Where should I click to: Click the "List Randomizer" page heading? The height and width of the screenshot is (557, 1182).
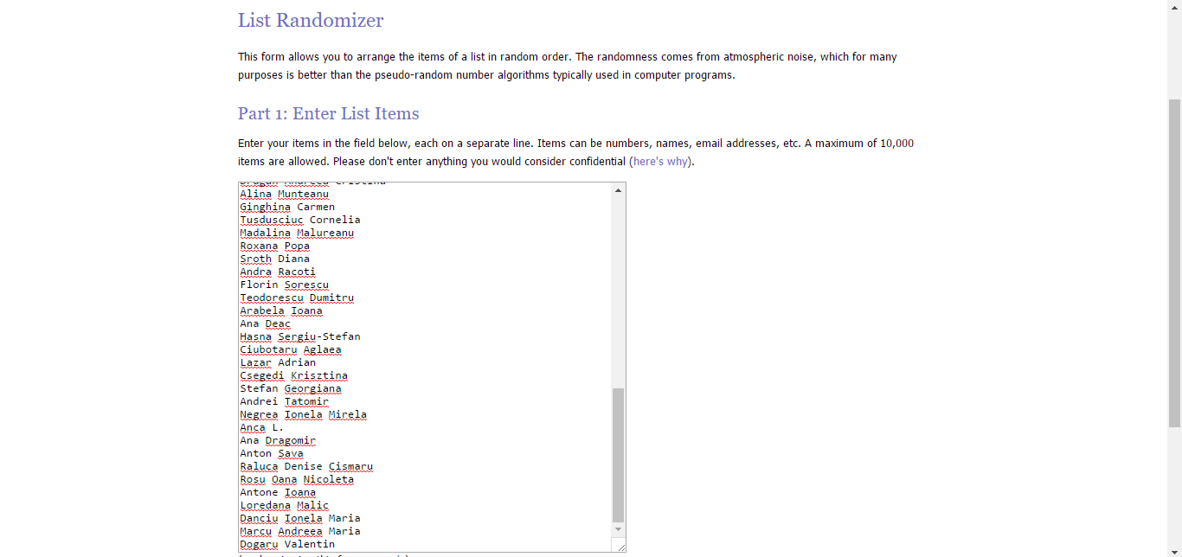[311, 21]
